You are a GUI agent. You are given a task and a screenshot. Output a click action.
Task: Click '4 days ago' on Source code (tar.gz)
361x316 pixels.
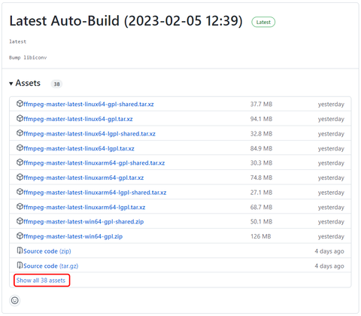pos(329,266)
